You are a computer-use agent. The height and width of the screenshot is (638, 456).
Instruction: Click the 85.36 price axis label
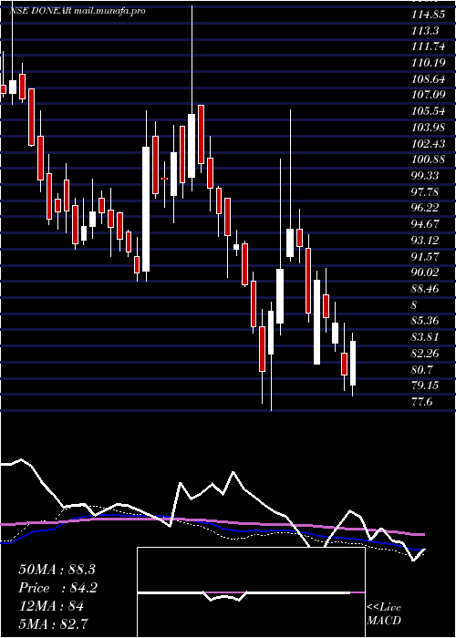pos(426,322)
